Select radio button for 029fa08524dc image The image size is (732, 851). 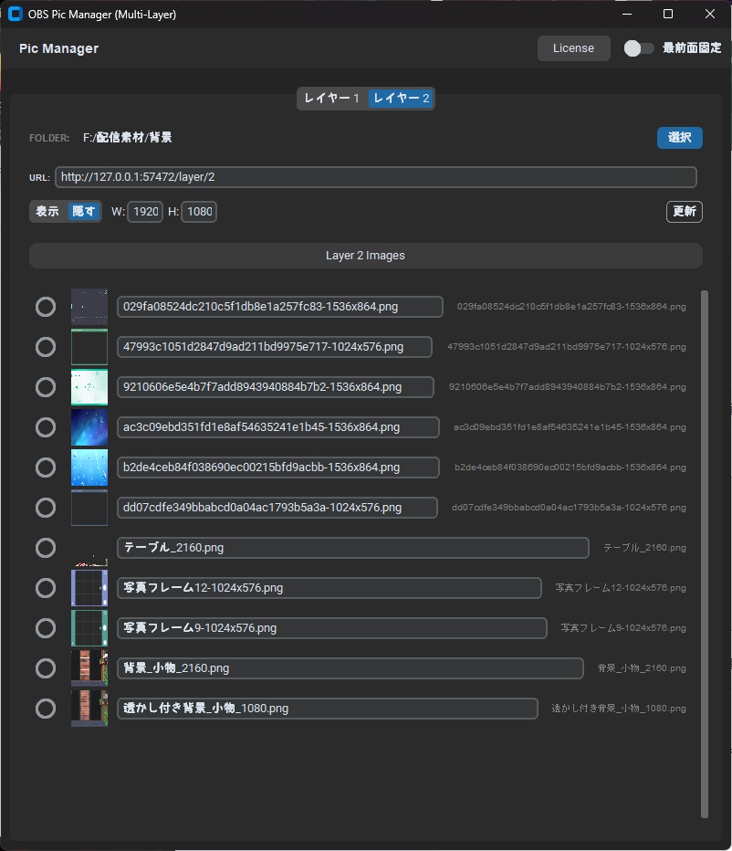tap(46, 307)
